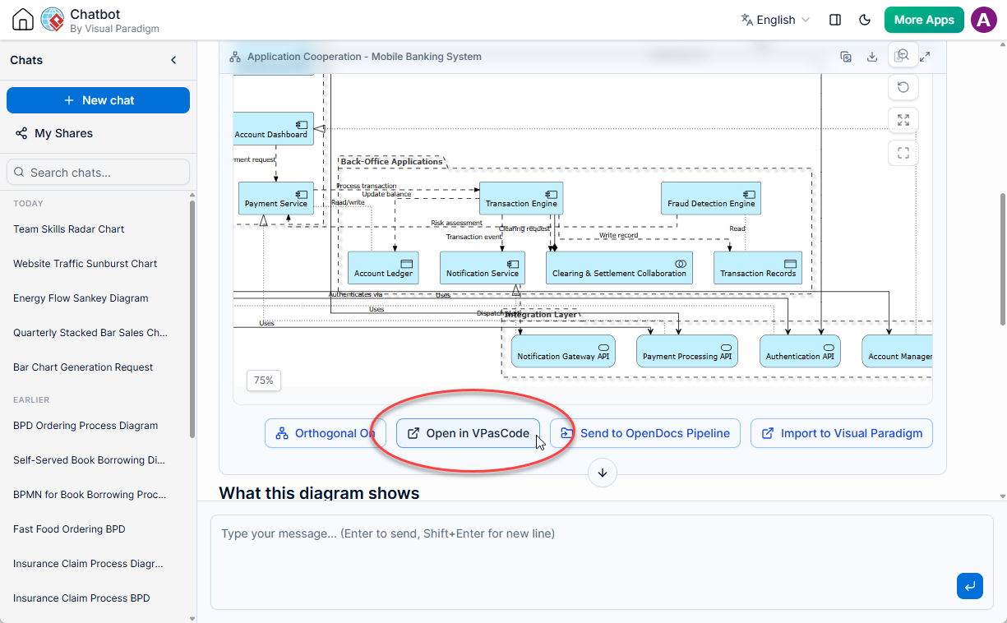This screenshot has height=623, width=1007.
Task: Click the zoom out magnifier icon
Action: click(x=903, y=55)
